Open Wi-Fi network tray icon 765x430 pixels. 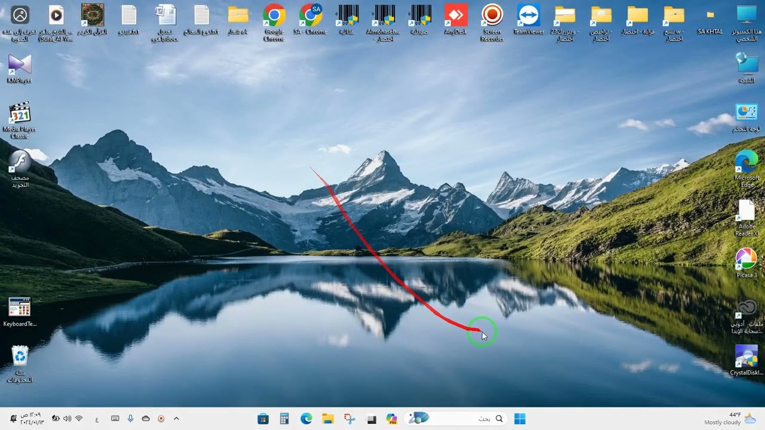79,419
